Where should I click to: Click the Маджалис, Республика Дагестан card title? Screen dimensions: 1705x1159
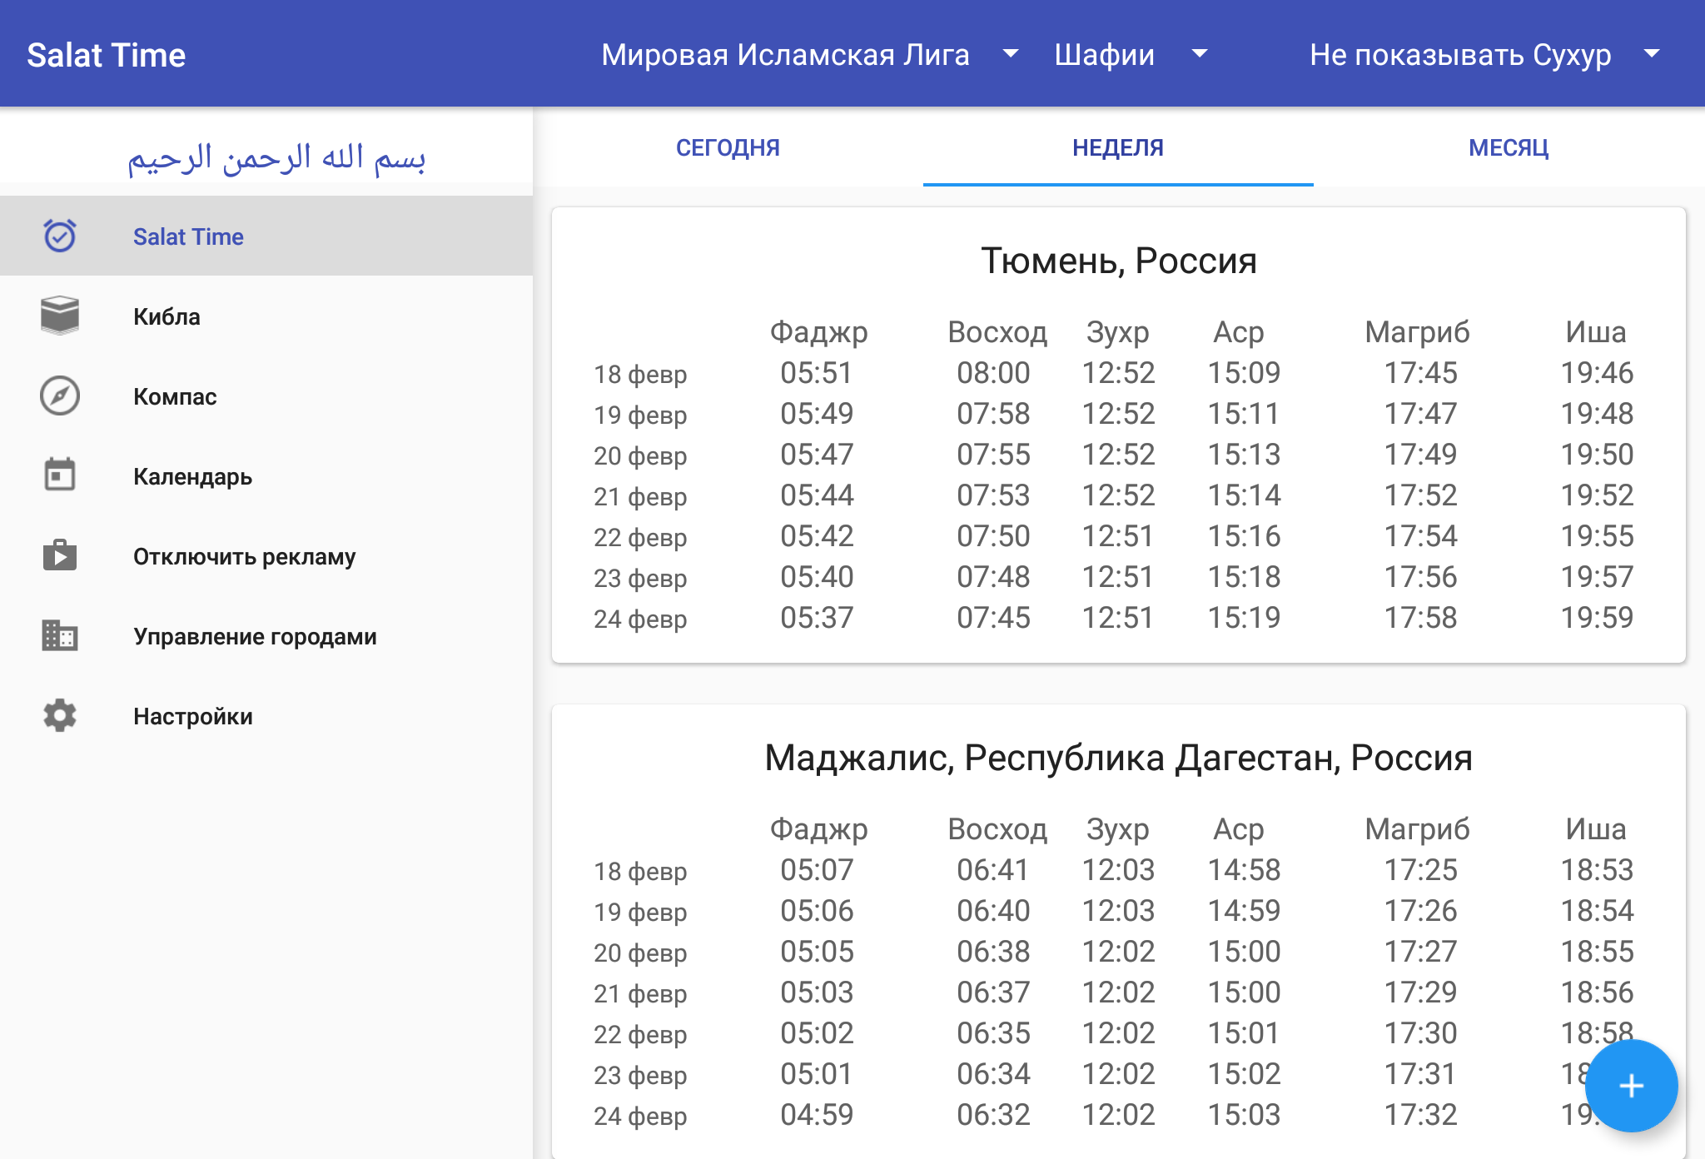[x=1118, y=758]
